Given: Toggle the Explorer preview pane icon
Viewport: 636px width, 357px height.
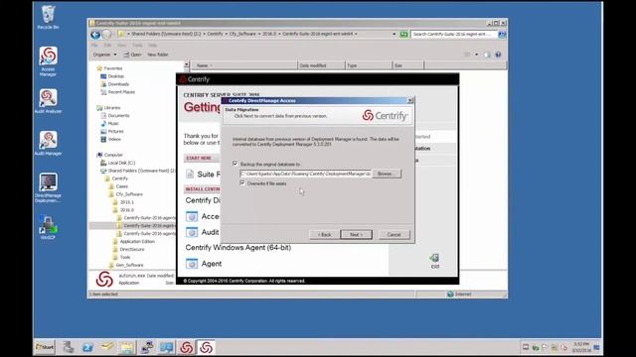Looking at the screenshot, I should [487, 55].
